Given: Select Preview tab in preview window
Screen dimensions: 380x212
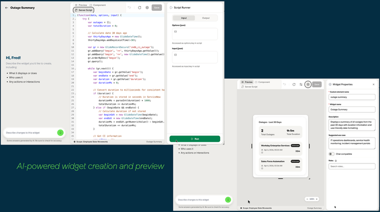Looking at the screenshot, I should [x=247, y=82].
